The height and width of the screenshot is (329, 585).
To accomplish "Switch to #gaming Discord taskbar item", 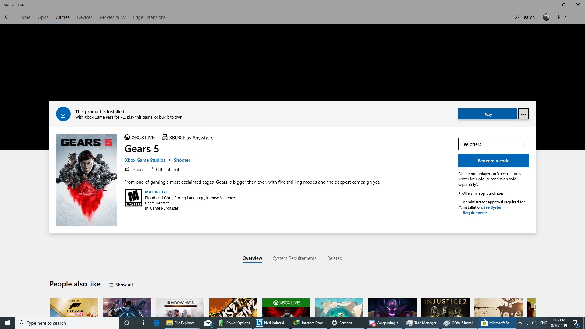I will [x=385, y=323].
